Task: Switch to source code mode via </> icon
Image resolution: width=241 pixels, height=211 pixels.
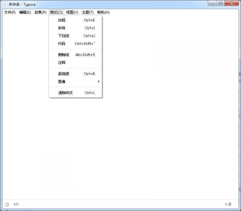Action: pyautogui.click(x=16, y=204)
